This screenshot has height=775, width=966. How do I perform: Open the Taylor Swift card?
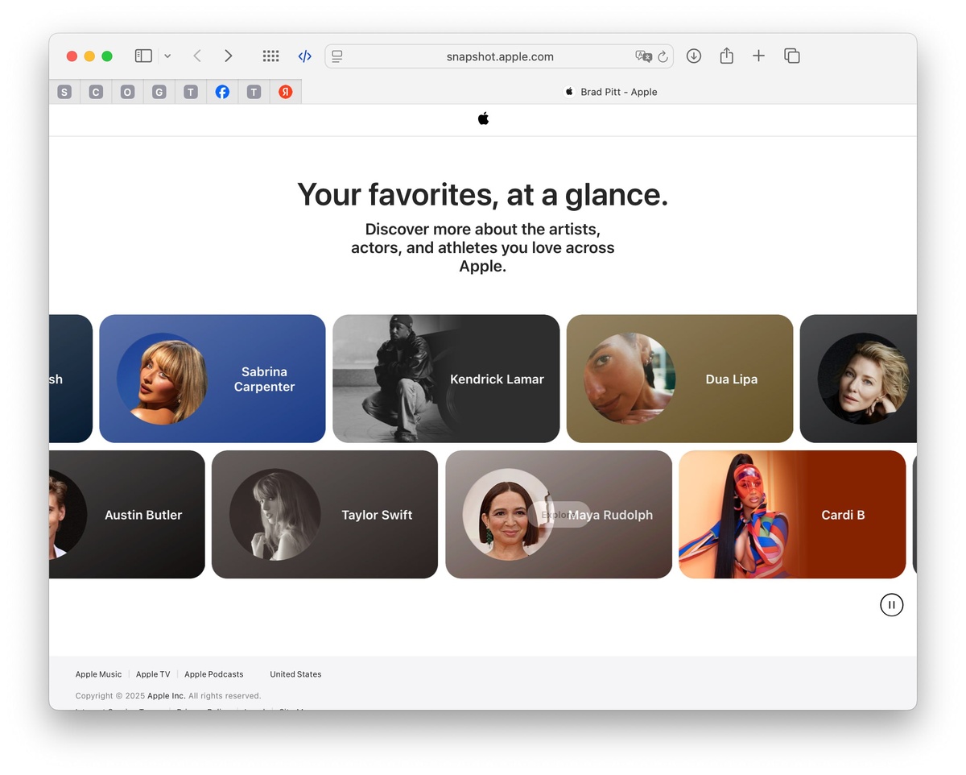coord(324,515)
